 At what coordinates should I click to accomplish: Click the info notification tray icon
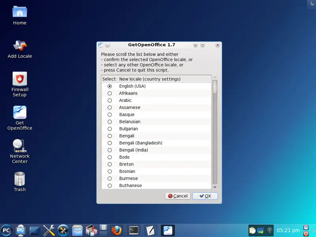(x=269, y=230)
